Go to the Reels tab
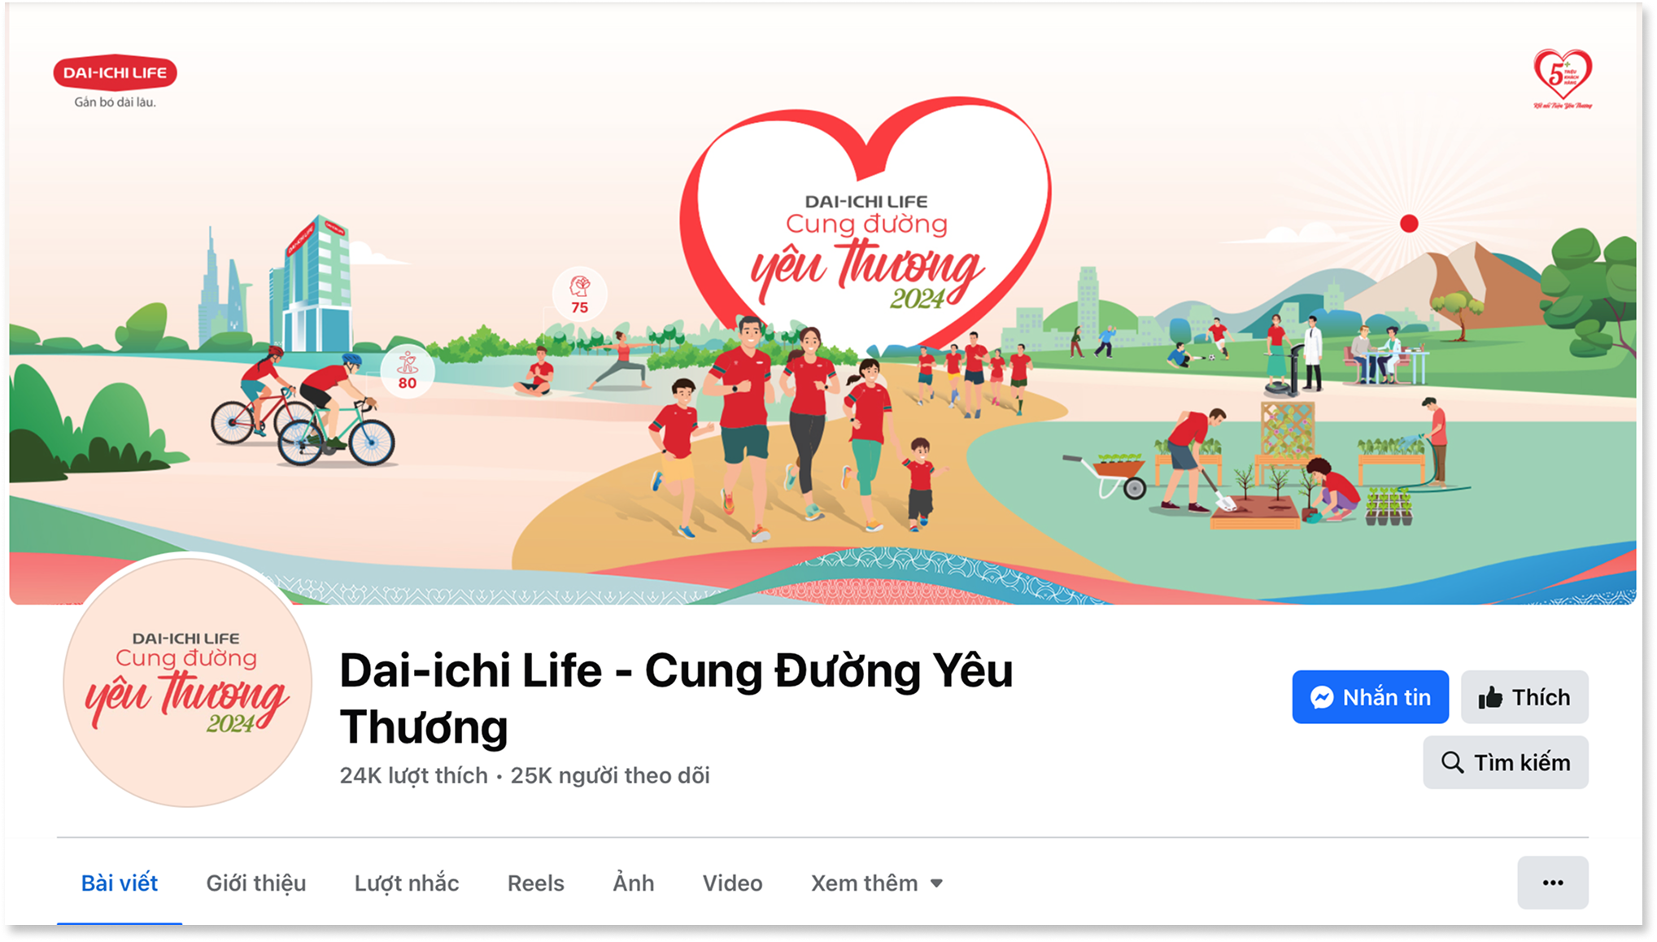Image resolution: width=1657 pixels, height=942 pixels. [x=536, y=883]
